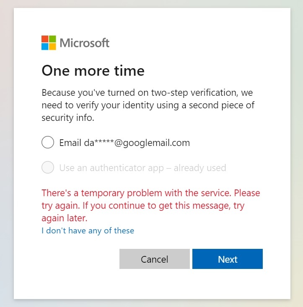Click the "already used" greyed-out text
Viewport: 303px width, 307px height.
tap(200, 168)
